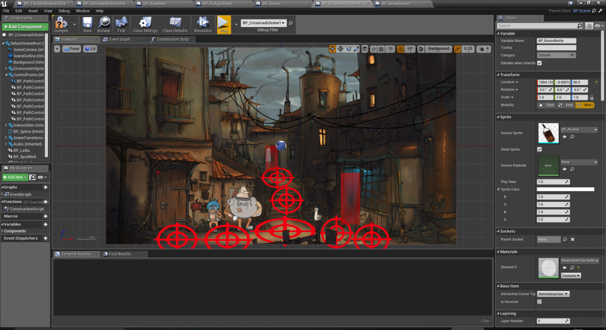Viewport: 606px width, 330px height.
Task: Click the Play toolbar button
Action: 224,25
